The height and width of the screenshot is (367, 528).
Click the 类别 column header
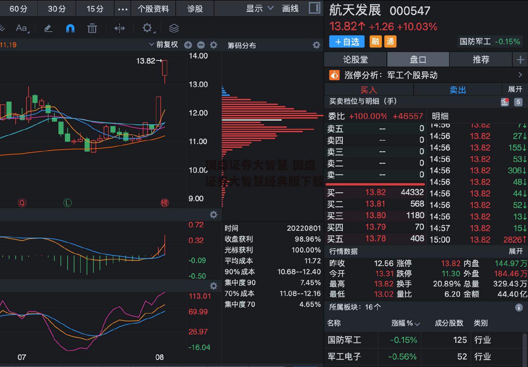[480, 323]
